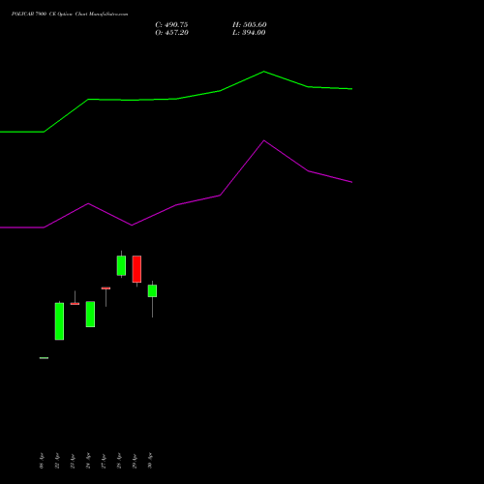This screenshot has width=484, height=484.
Task: Select the close value C: 490.75
Action: coord(171,25)
